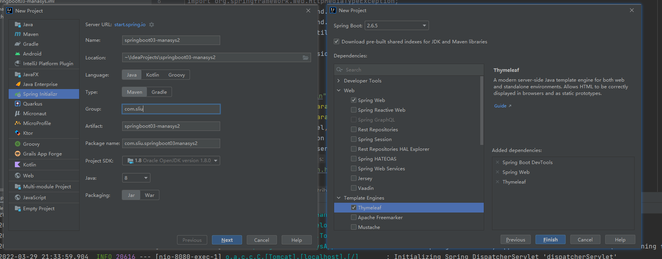662x259 pixels.
Task: Check Spring Reactive Web dependency
Action: click(354, 110)
